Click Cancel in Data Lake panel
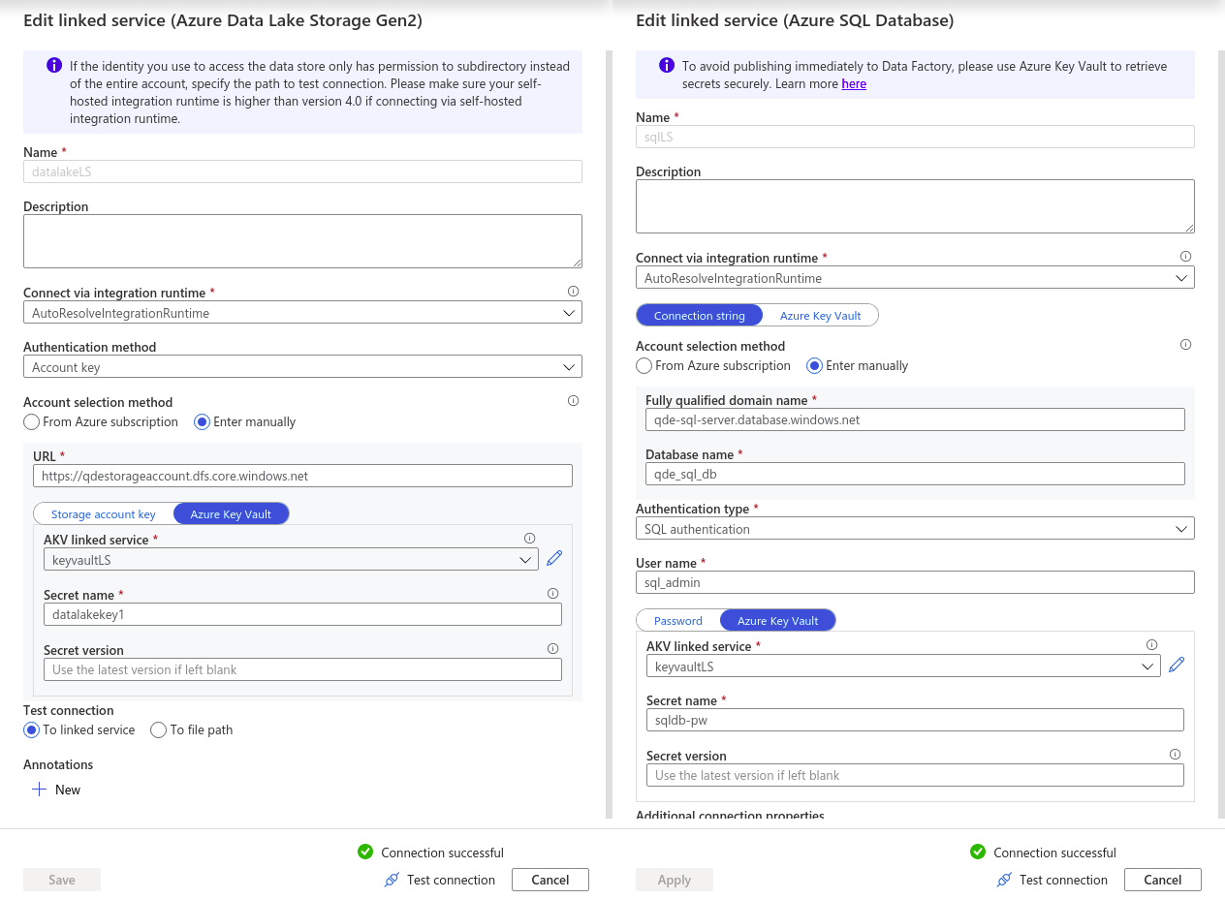Screen dimensions: 1225x899 coord(550,880)
